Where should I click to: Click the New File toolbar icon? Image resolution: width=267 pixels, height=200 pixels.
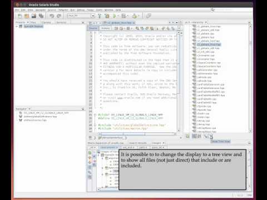click(x=19, y=16)
